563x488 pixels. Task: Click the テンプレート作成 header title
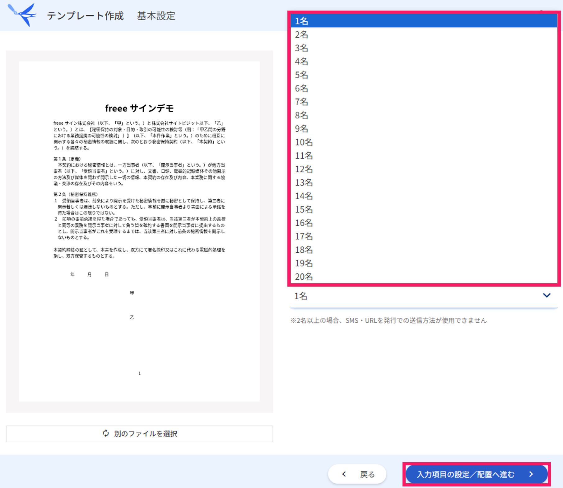[85, 16]
